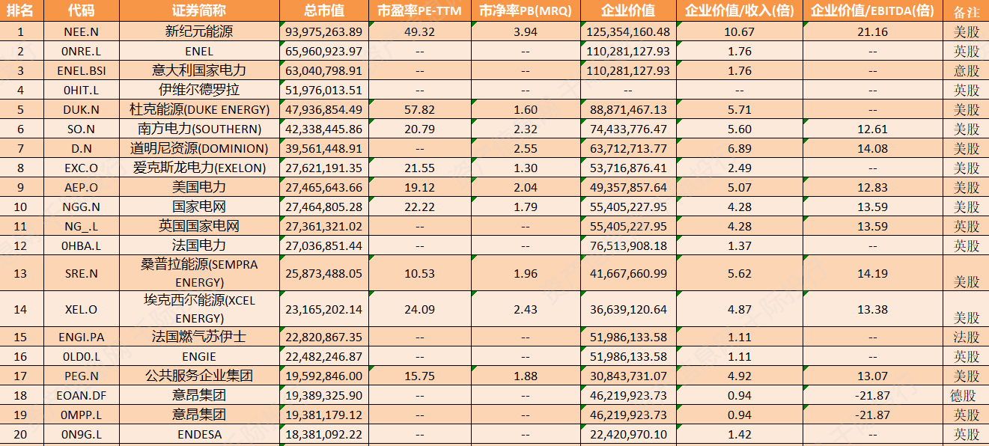The image size is (989, 446).
Task: Select the market cap value 65,960,923.97
Action: pos(324,51)
